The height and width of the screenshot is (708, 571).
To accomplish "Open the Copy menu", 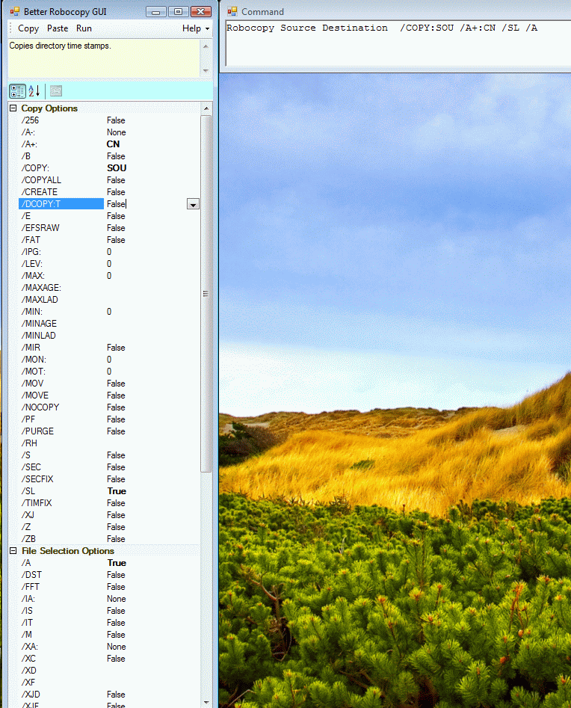I will pyautogui.click(x=28, y=28).
